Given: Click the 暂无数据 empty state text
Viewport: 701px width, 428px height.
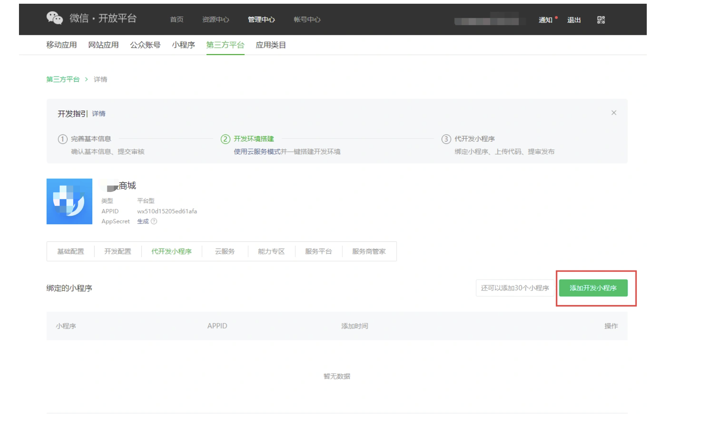Looking at the screenshot, I should (337, 376).
